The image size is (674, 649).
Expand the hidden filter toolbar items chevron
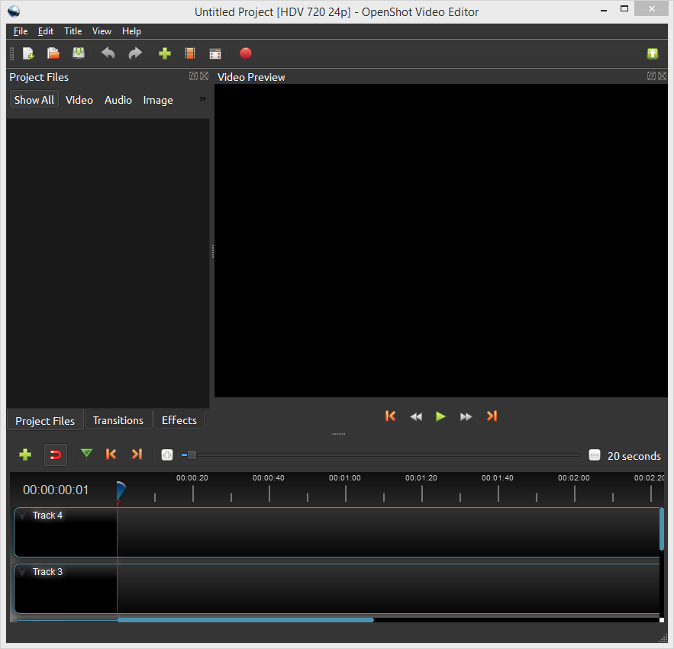pyautogui.click(x=203, y=99)
